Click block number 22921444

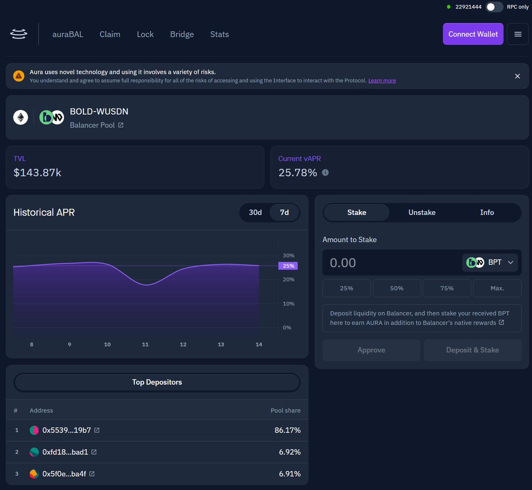point(468,7)
